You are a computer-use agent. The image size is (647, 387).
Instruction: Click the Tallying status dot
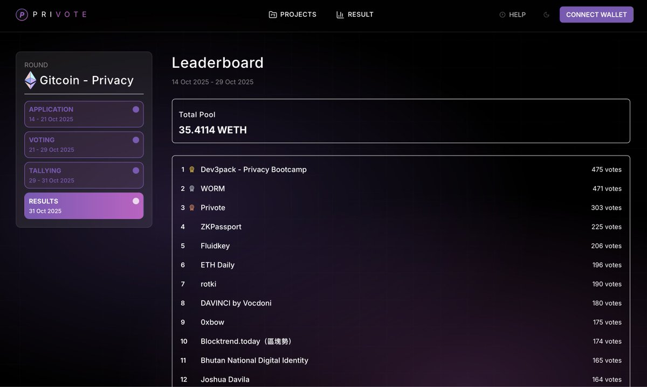coord(136,170)
